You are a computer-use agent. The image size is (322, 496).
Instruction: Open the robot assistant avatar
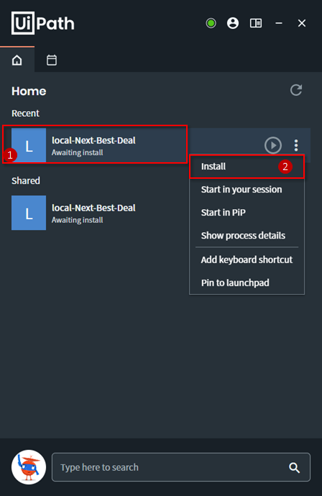tap(29, 467)
